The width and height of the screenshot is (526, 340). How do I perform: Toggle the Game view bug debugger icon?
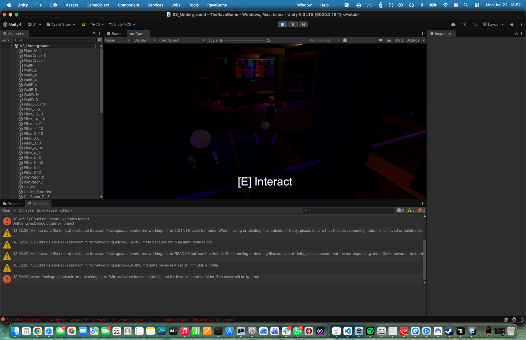[345, 40]
